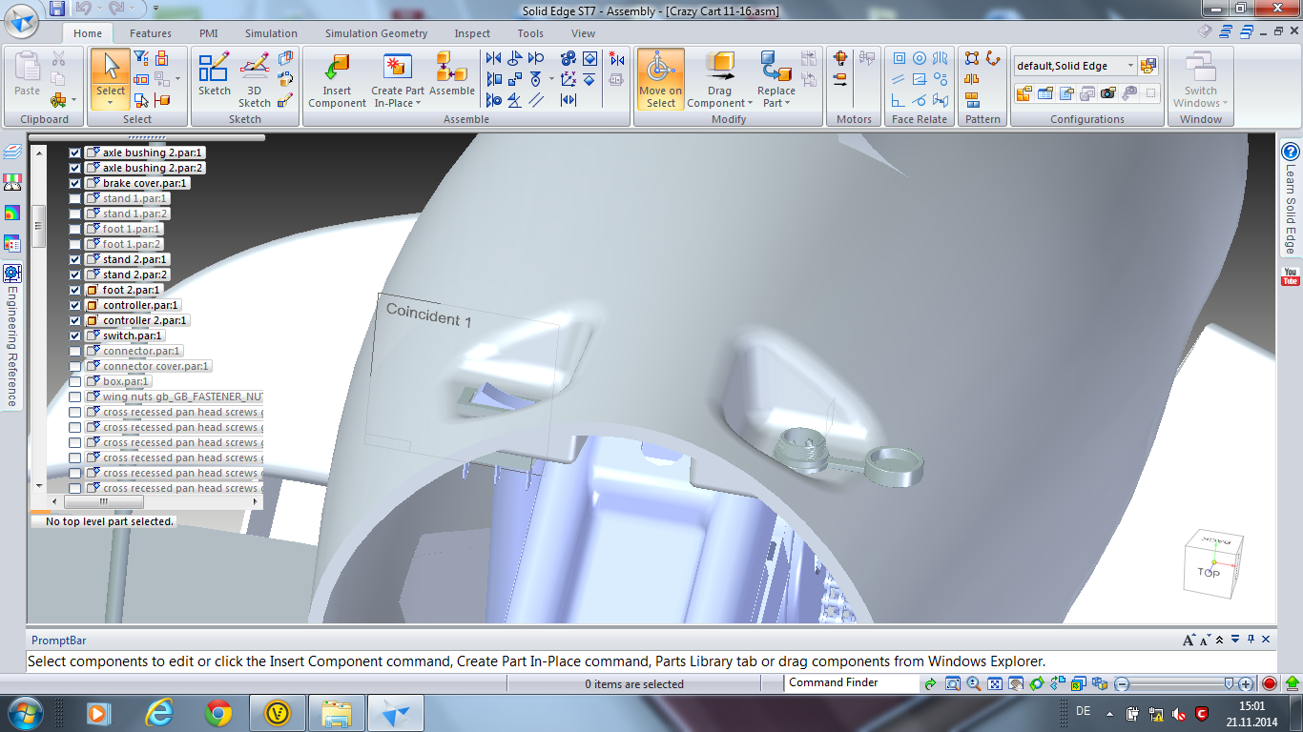Click the save display configuration icon
Viewport: 1303px width, 732px height.
1148,66
